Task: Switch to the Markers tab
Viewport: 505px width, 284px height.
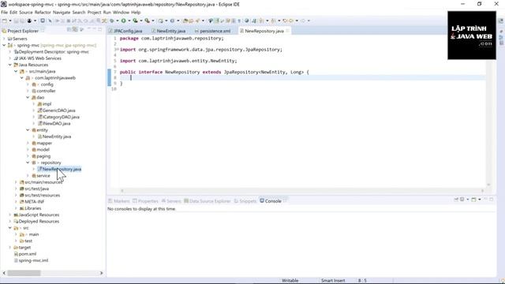Action: tap(119, 201)
